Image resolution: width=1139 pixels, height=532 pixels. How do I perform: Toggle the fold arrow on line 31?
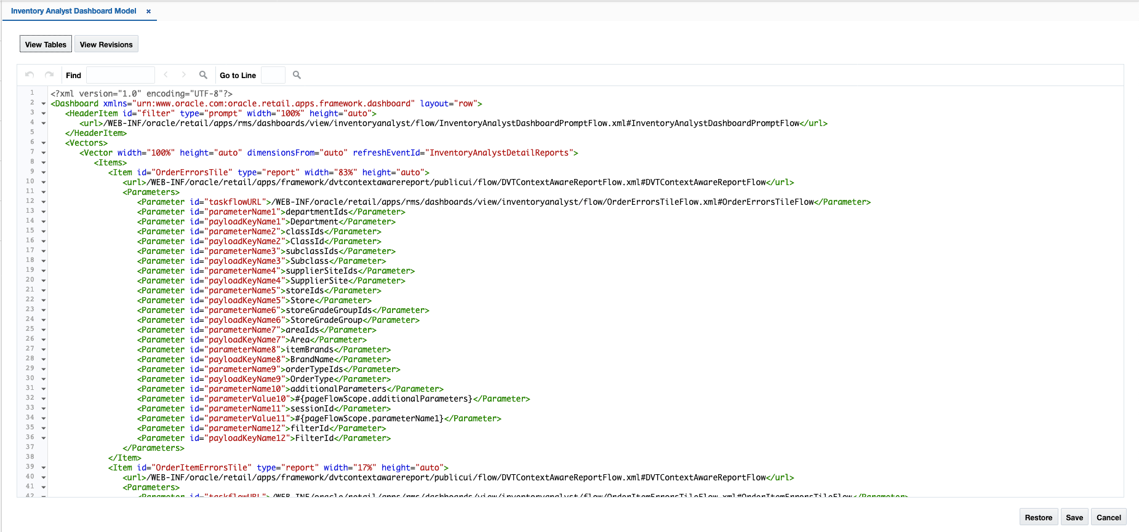pyautogui.click(x=43, y=389)
